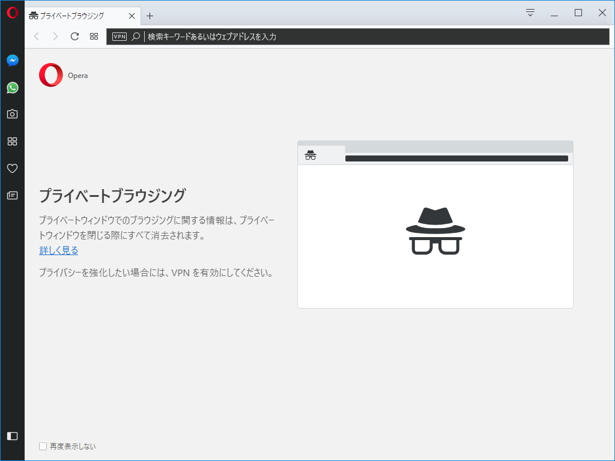Open tab search with the chevron icon
615x461 pixels.
pyautogui.click(x=529, y=12)
